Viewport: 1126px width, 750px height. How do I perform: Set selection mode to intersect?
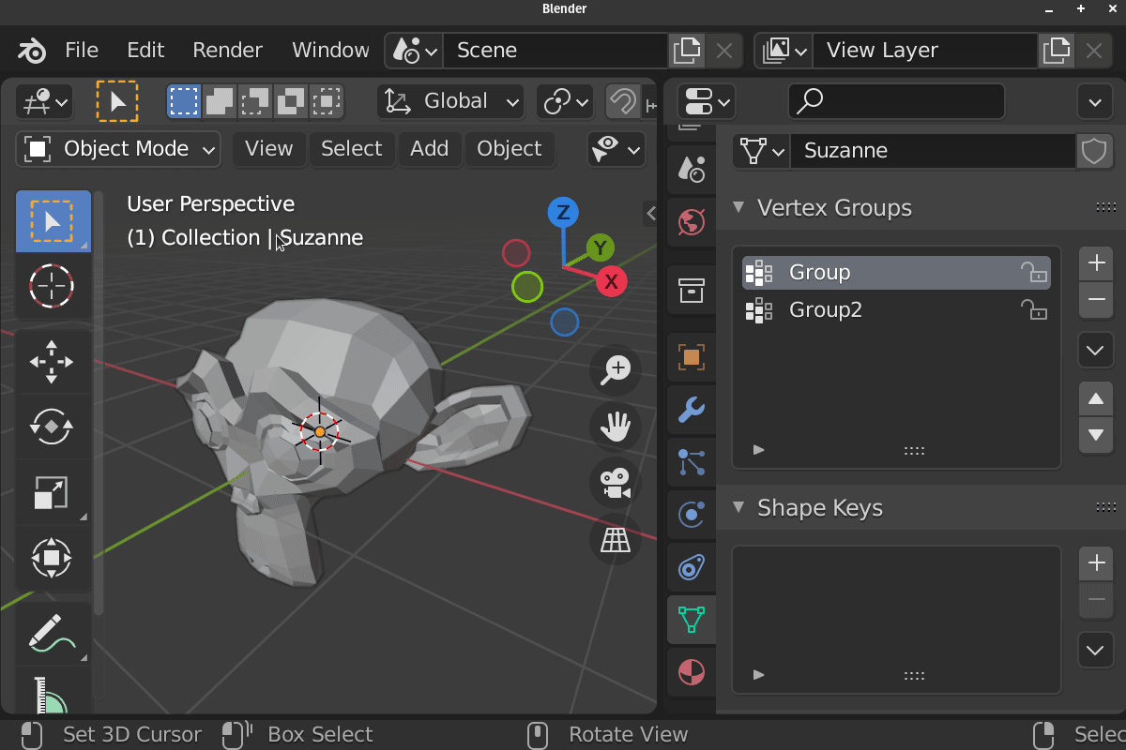tap(327, 101)
